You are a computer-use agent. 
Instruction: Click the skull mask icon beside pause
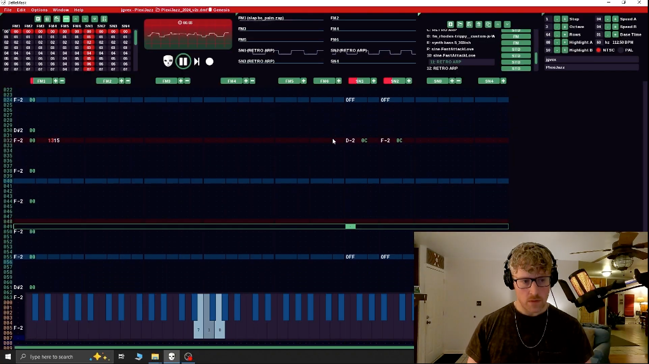[x=168, y=62]
